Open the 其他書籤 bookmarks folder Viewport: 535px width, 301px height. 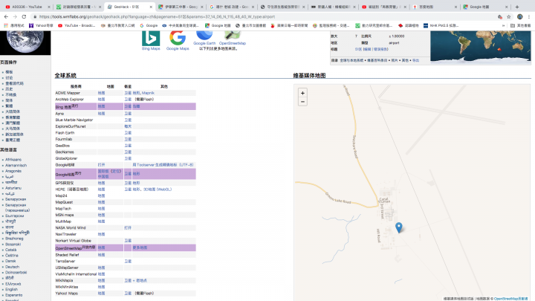(x=521, y=25)
